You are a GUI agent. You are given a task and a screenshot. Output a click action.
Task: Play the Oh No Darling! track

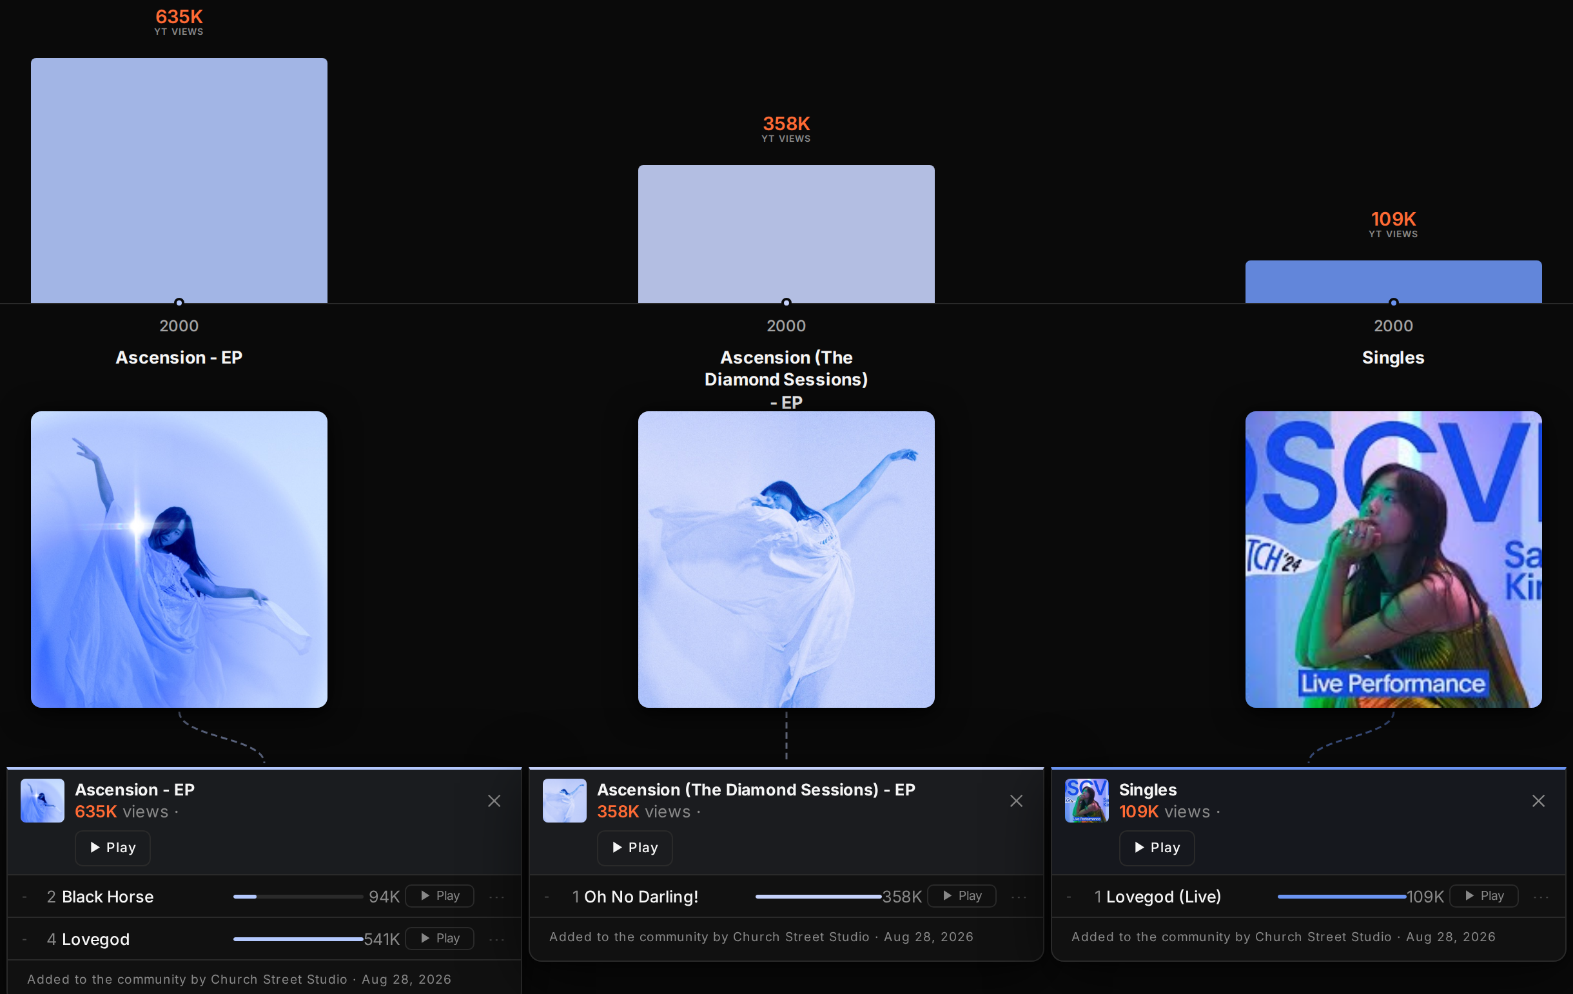(962, 896)
